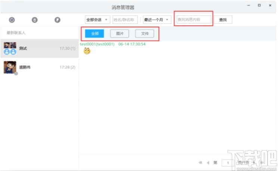The width and height of the screenshot is (278, 171).
Task: Click the 盛鹏伟 cartoon avatar
Action: click(x=10, y=67)
